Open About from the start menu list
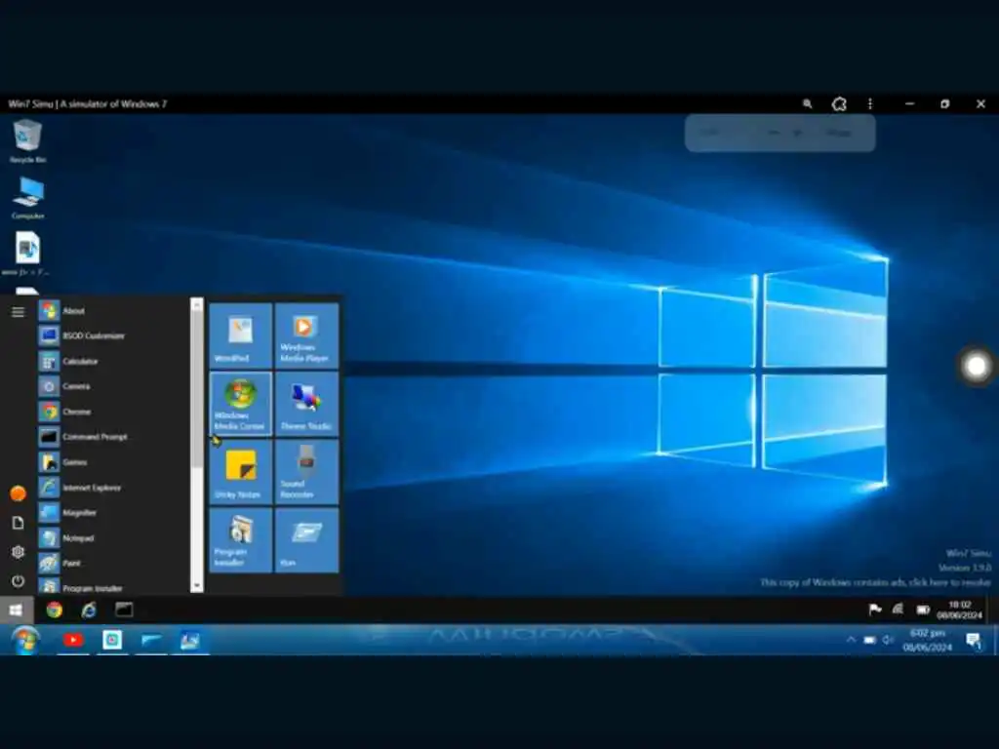 (113, 311)
